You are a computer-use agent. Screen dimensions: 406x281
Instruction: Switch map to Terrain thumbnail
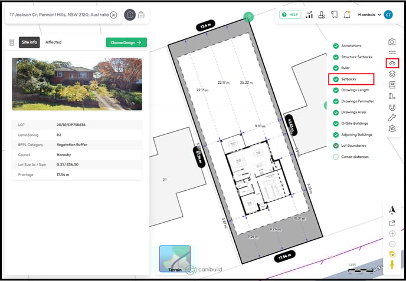pyautogui.click(x=175, y=259)
